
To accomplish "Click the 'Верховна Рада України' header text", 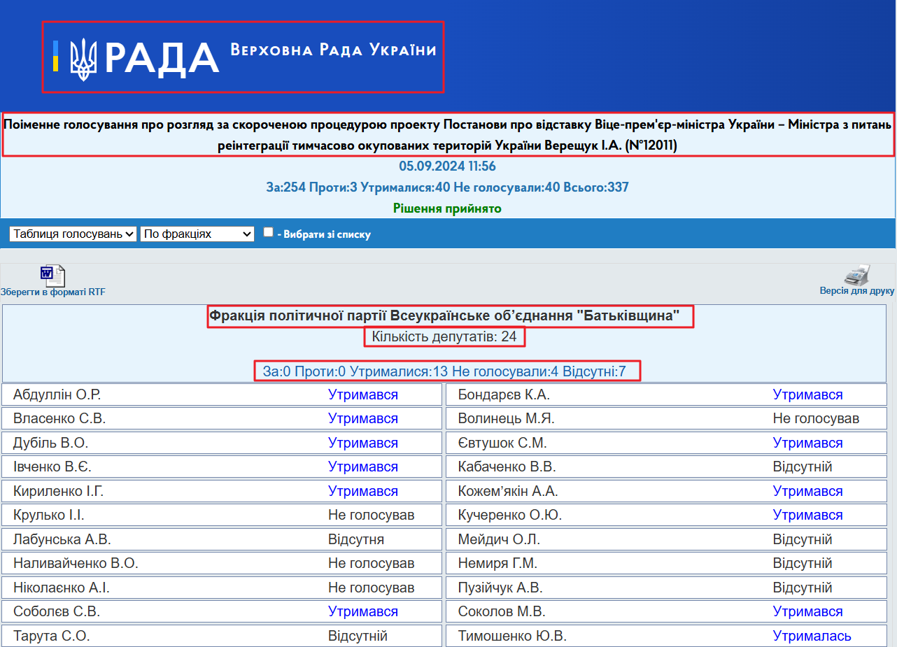I will pyautogui.click(x=333, y=50).
